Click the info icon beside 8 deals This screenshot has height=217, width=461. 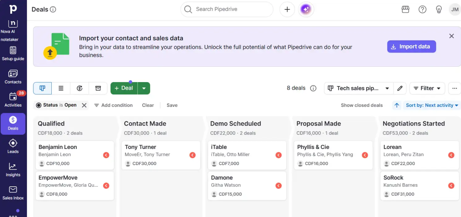(x=313, y=88)
